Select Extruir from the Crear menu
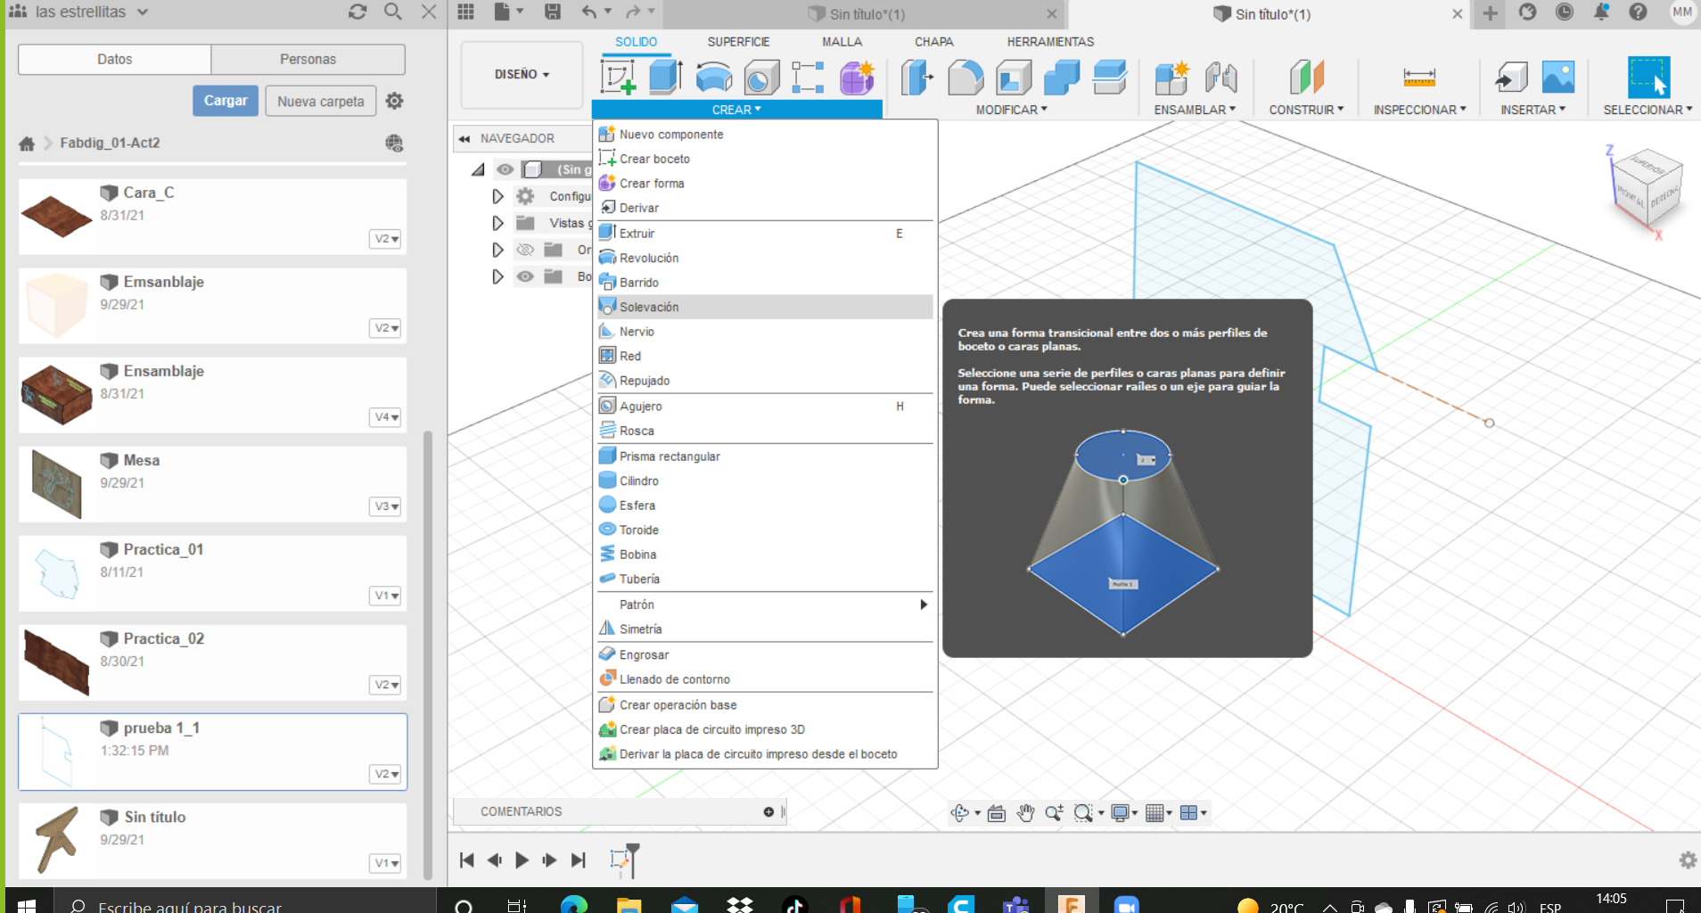Screen dimensions: 1701x913 (x=765, y=233)
